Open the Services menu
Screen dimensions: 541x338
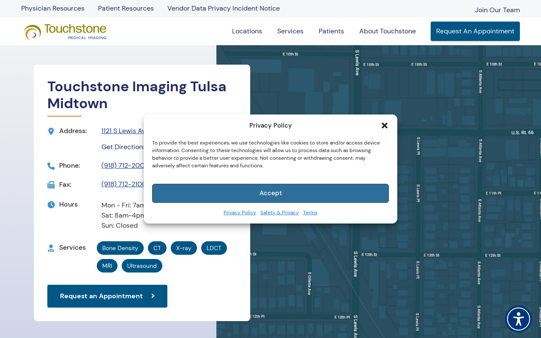coord(290,31)
